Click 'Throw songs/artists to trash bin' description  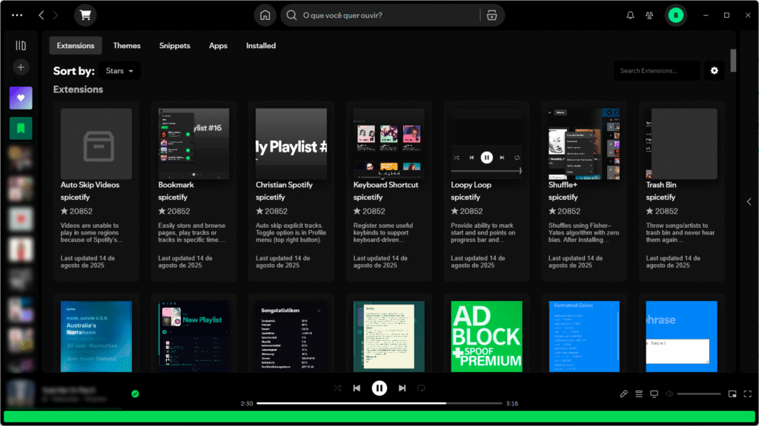[680, 233]
